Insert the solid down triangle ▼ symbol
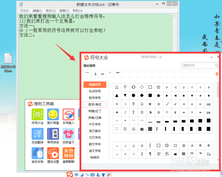The image size is (222, 177). click(125, 95)
